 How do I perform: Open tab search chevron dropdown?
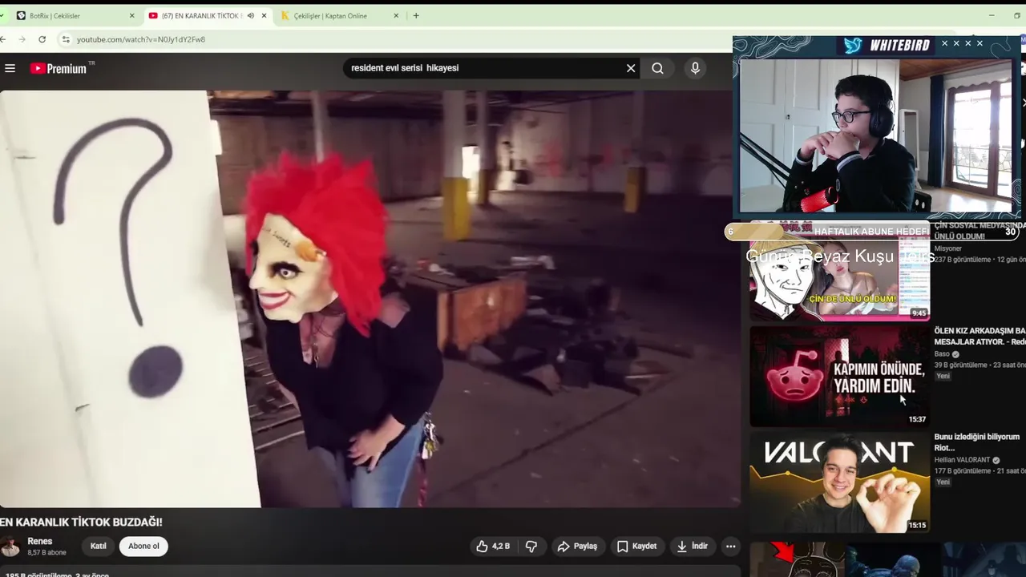[2, 15]
